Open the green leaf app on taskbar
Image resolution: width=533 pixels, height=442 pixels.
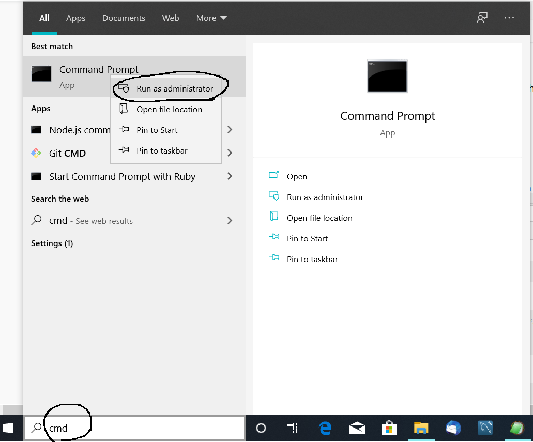pos(516,428)
